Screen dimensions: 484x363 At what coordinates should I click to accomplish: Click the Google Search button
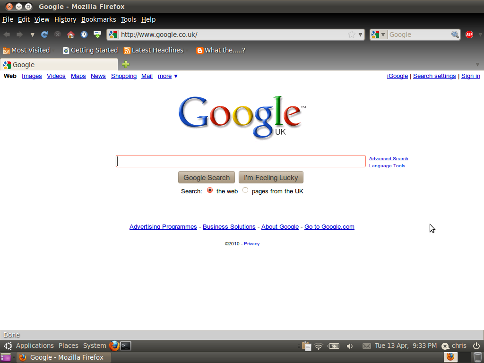pyautogui.click(x=207, y=178)
